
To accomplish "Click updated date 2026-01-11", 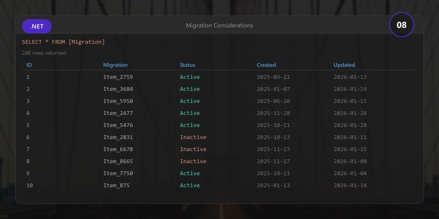I will pos(350,137).
